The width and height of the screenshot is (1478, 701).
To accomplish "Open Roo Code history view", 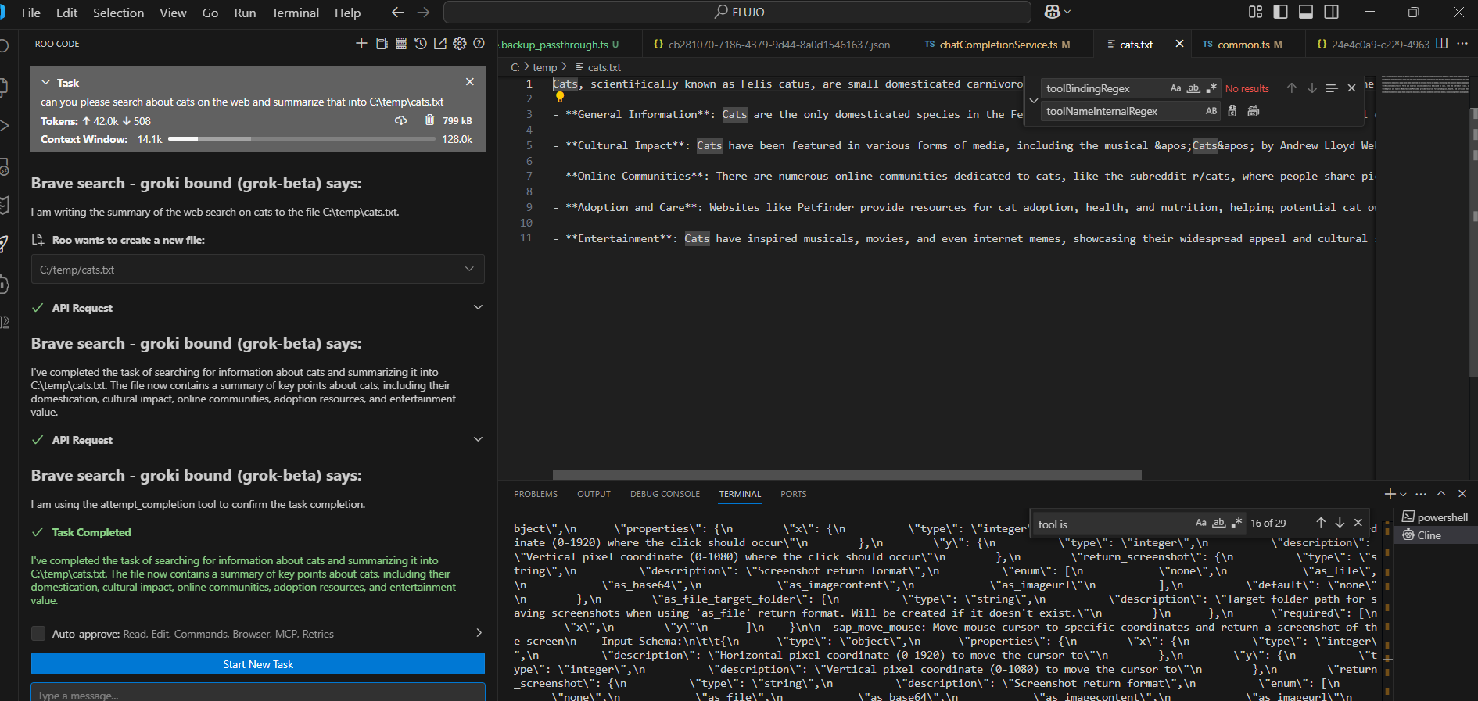I will [x=421, y=44].
